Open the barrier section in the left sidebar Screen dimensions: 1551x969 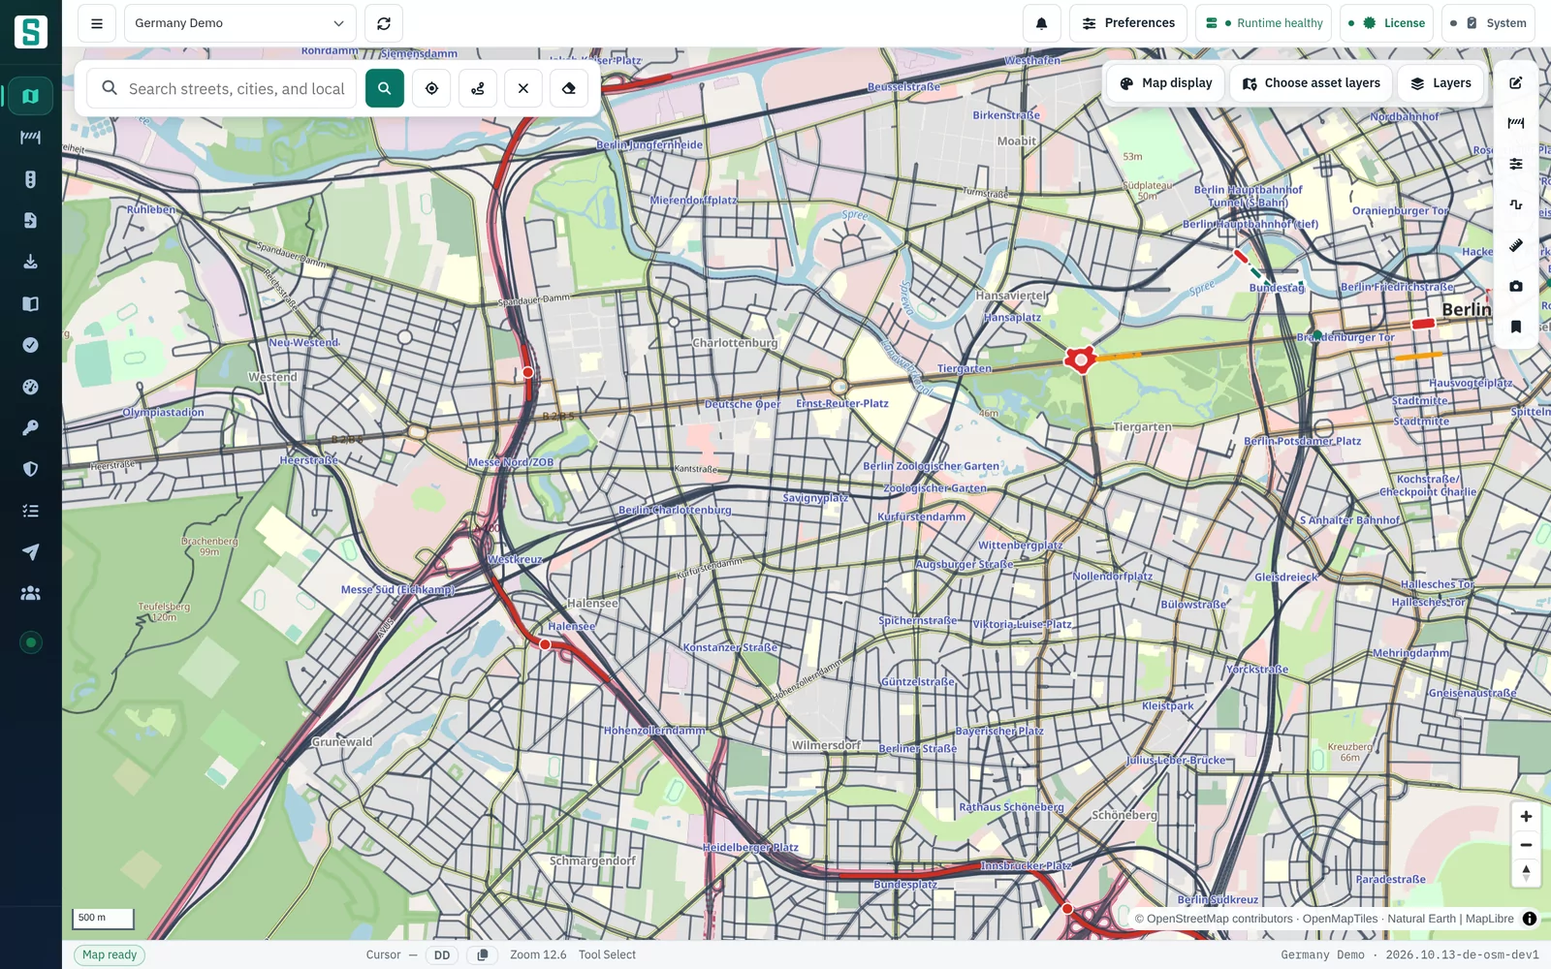click(31, 138)
